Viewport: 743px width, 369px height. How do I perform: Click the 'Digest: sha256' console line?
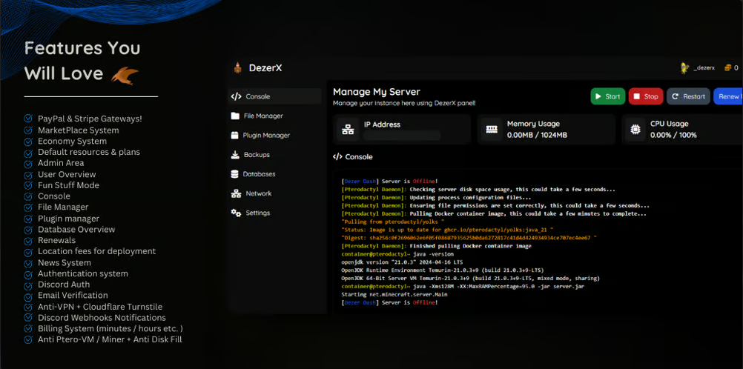469,238
